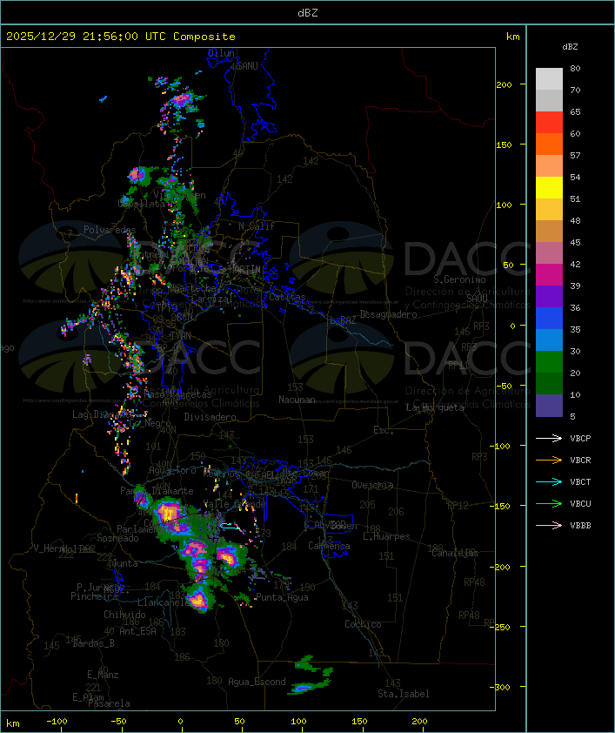Screen dimensions: 615x733
Task: Click the Sosneado place label
Action: tap(117, 538)
